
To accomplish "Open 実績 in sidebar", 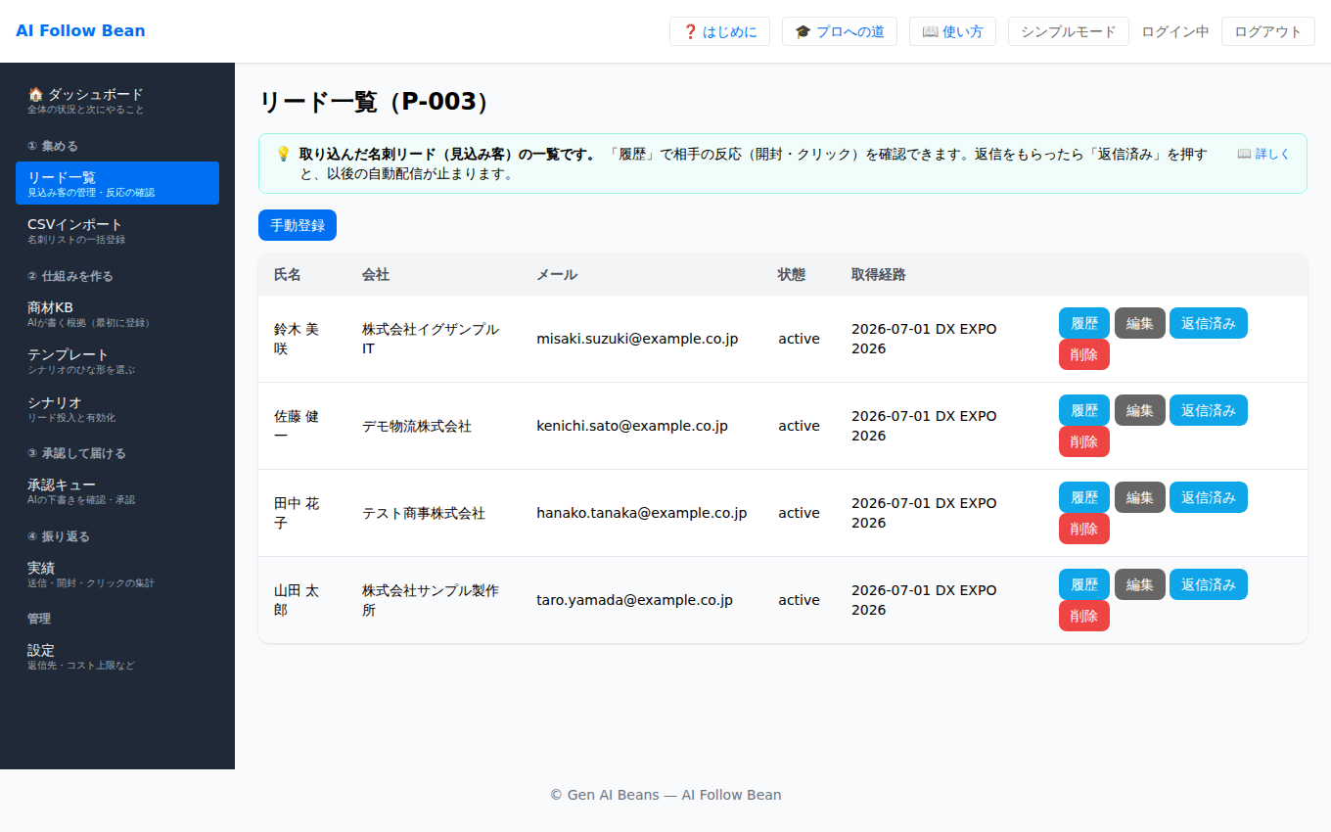I will [x=117, y=574].
